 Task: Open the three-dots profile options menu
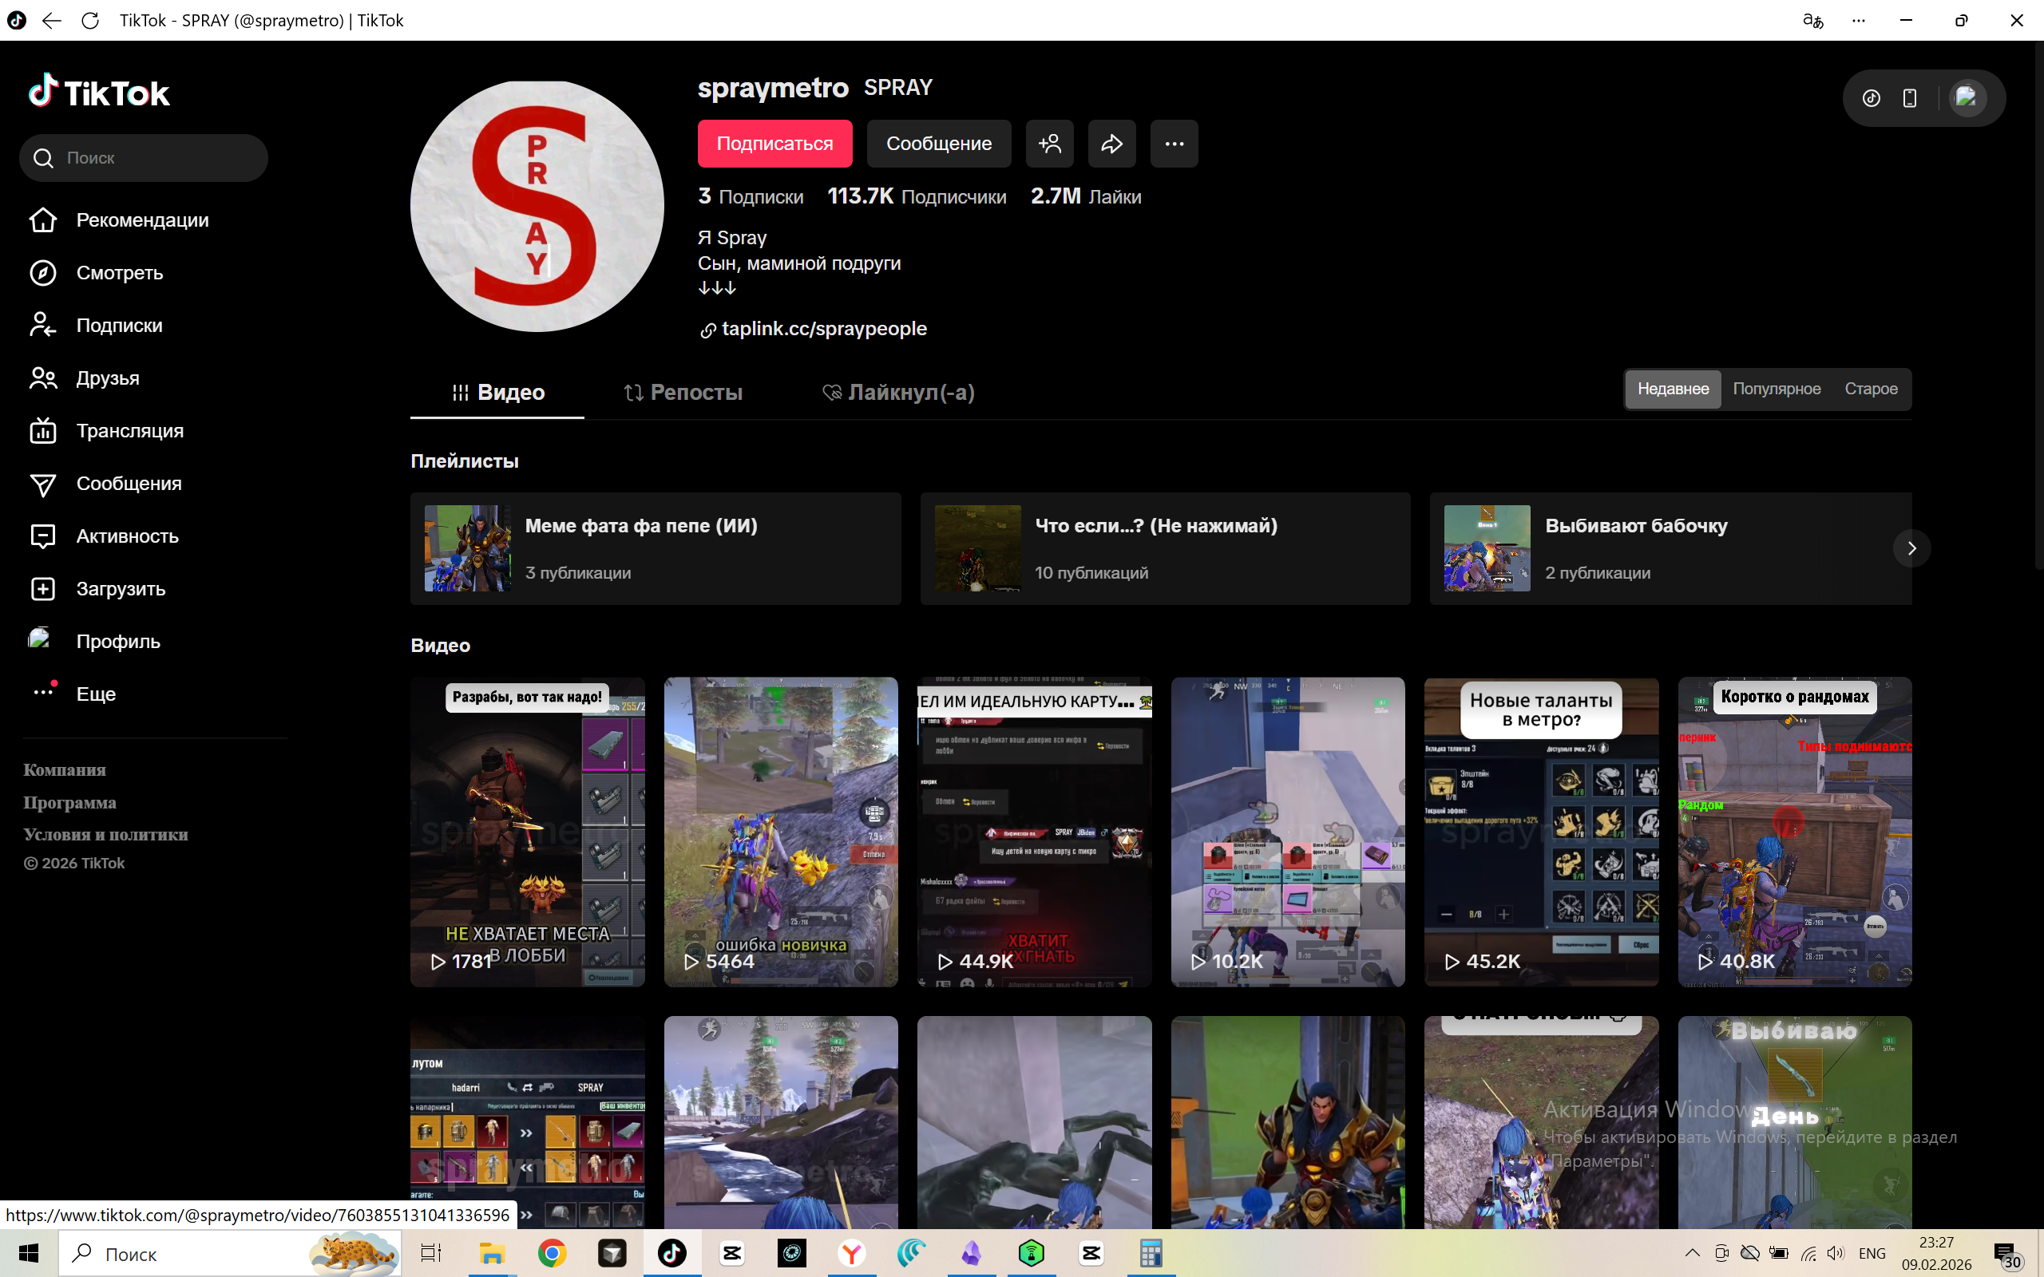coord(1174,144)
